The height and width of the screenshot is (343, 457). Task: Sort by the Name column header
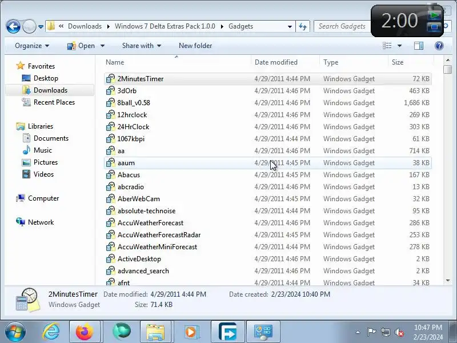(177, 62)
